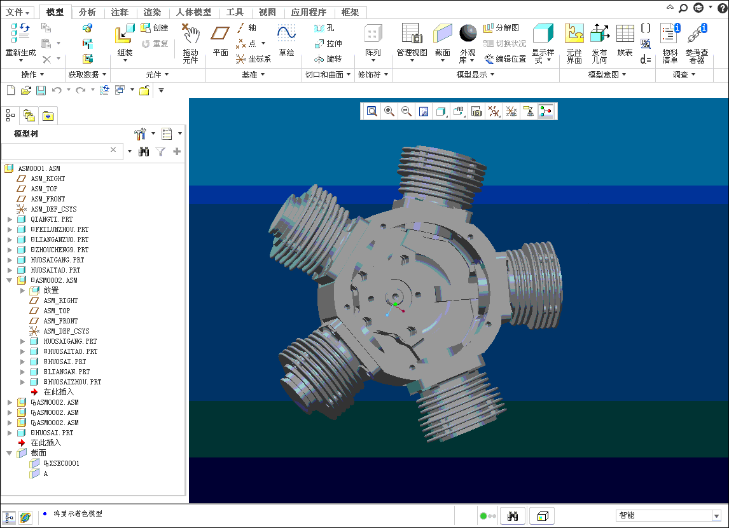Toggle spin center display in graphics toolbar
Image resolution: width=729 pixels, height=528 pixels.
click(x=546, y=111)
